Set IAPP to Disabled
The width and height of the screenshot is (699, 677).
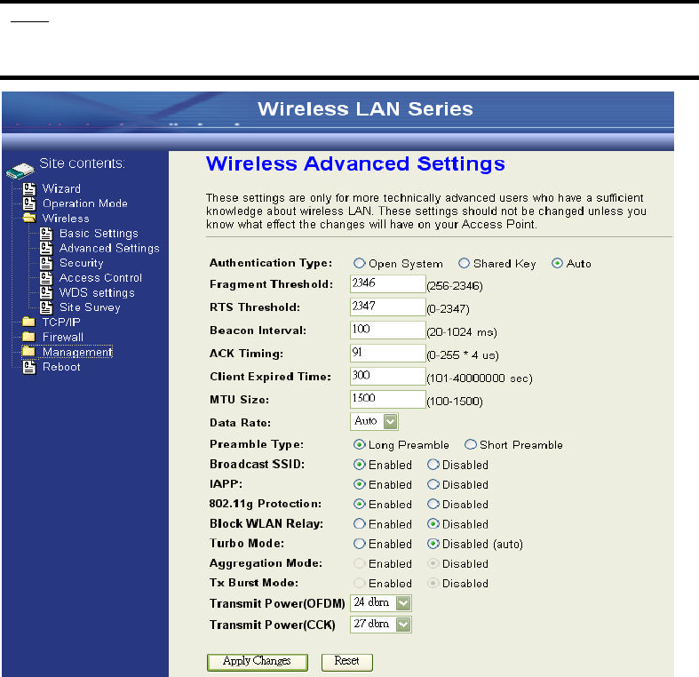433,484
